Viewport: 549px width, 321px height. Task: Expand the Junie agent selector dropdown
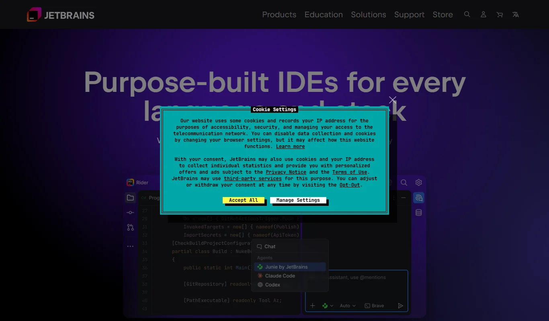(x=328, y=306)
